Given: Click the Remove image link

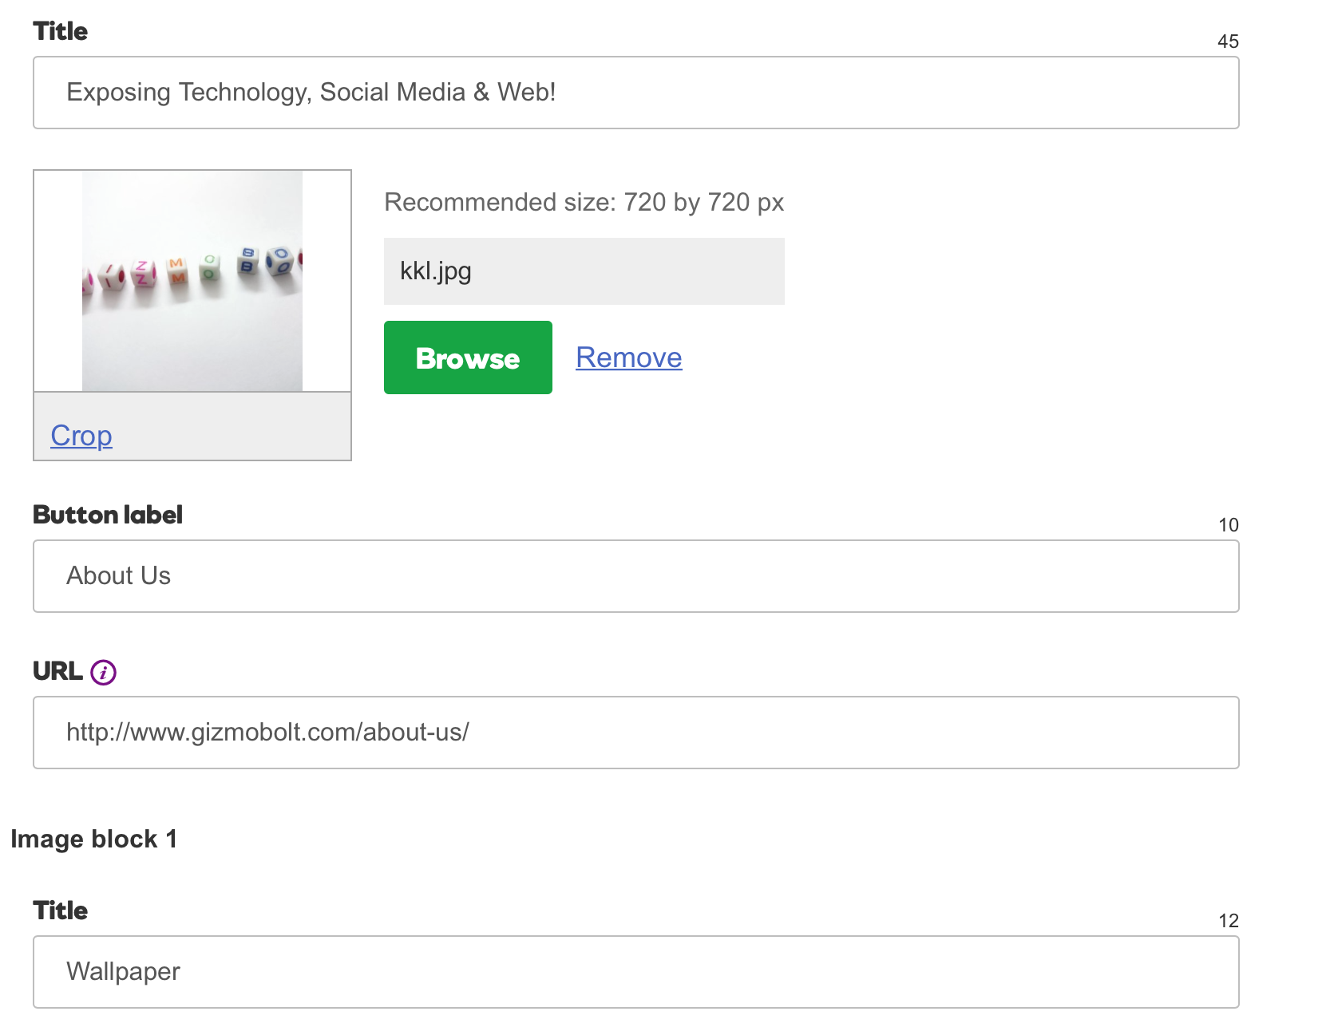Looking at the screenshot, I should 629,357.
